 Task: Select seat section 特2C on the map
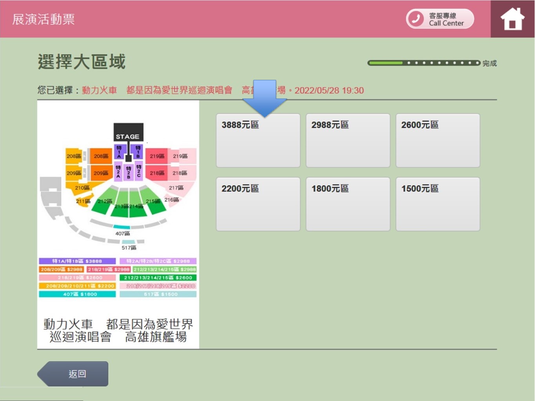[x=138, y=172]
